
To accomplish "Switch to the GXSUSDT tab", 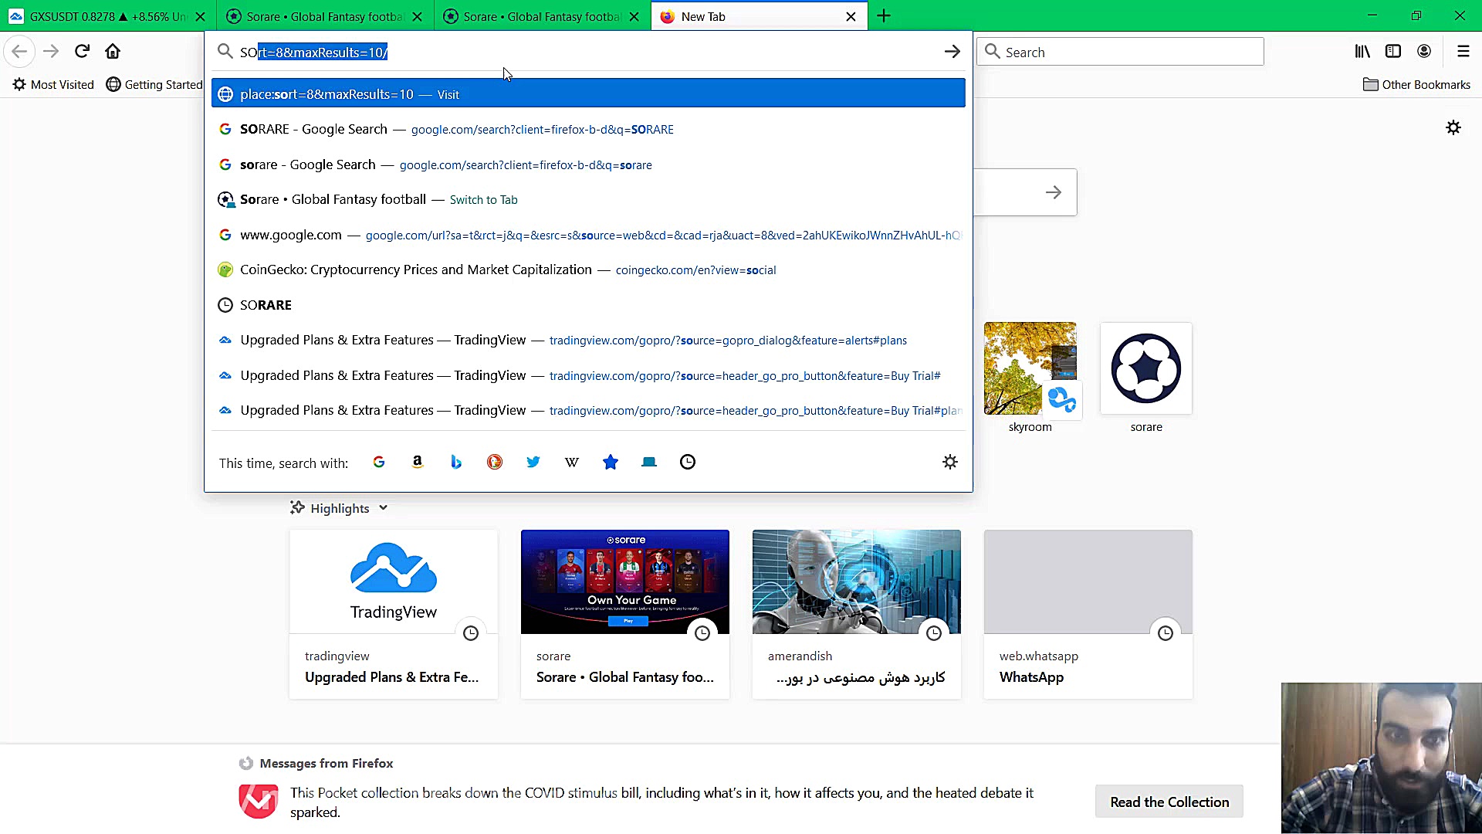I will point(108,16).
